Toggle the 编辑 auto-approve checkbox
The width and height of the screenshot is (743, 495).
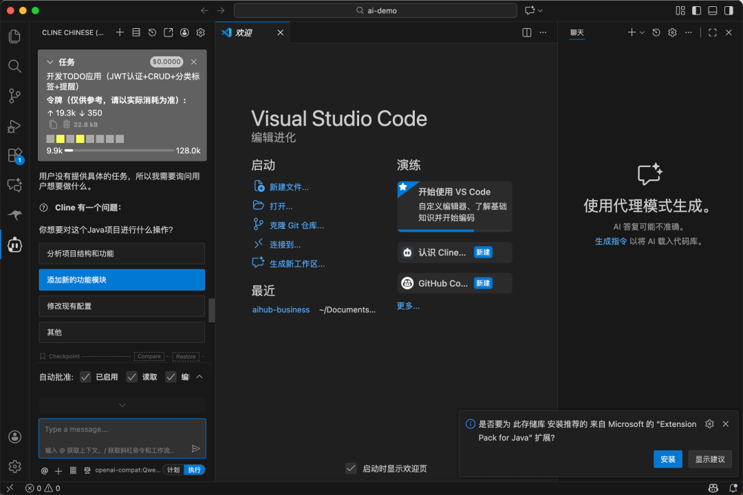pos(171,377)
